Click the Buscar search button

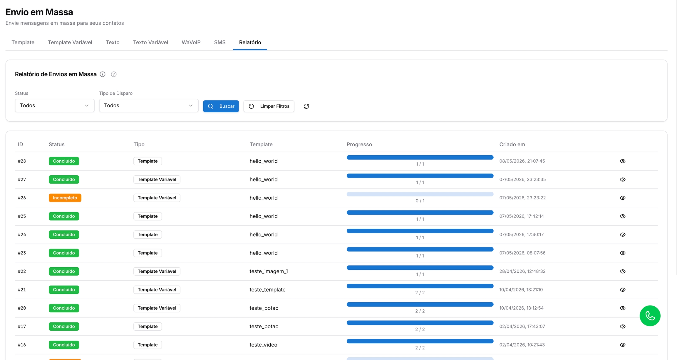[221, 106]
